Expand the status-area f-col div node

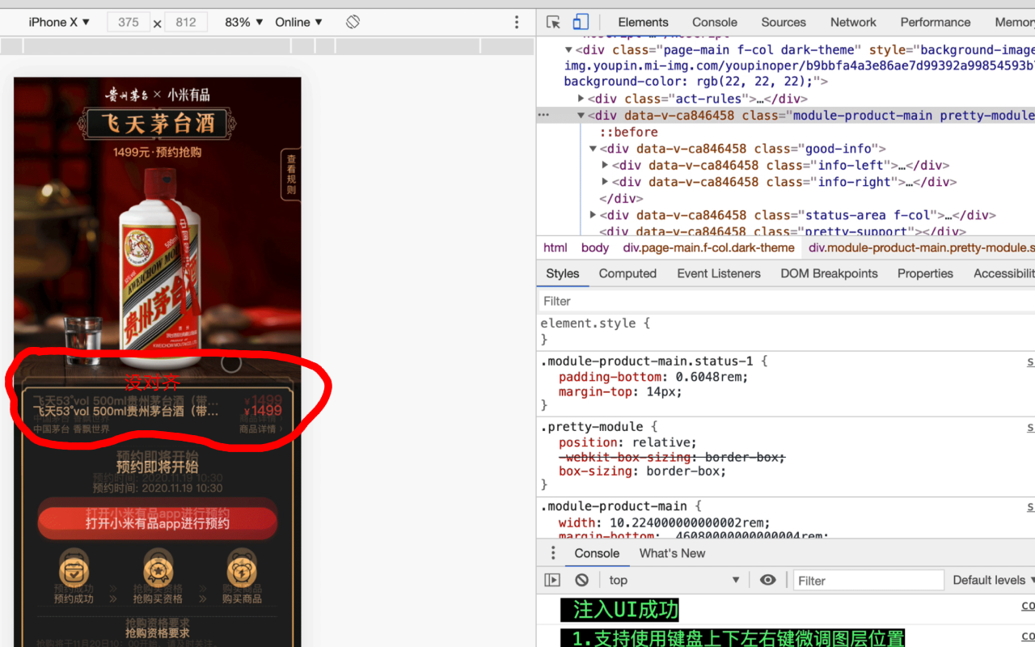coord(593,215)
